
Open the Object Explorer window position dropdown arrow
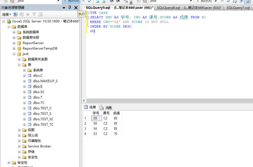(64, 8)
